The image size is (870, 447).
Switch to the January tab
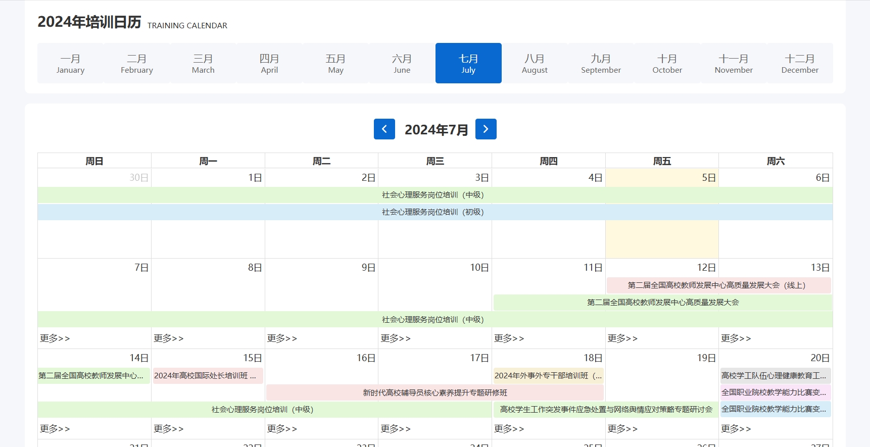(70, 63)
